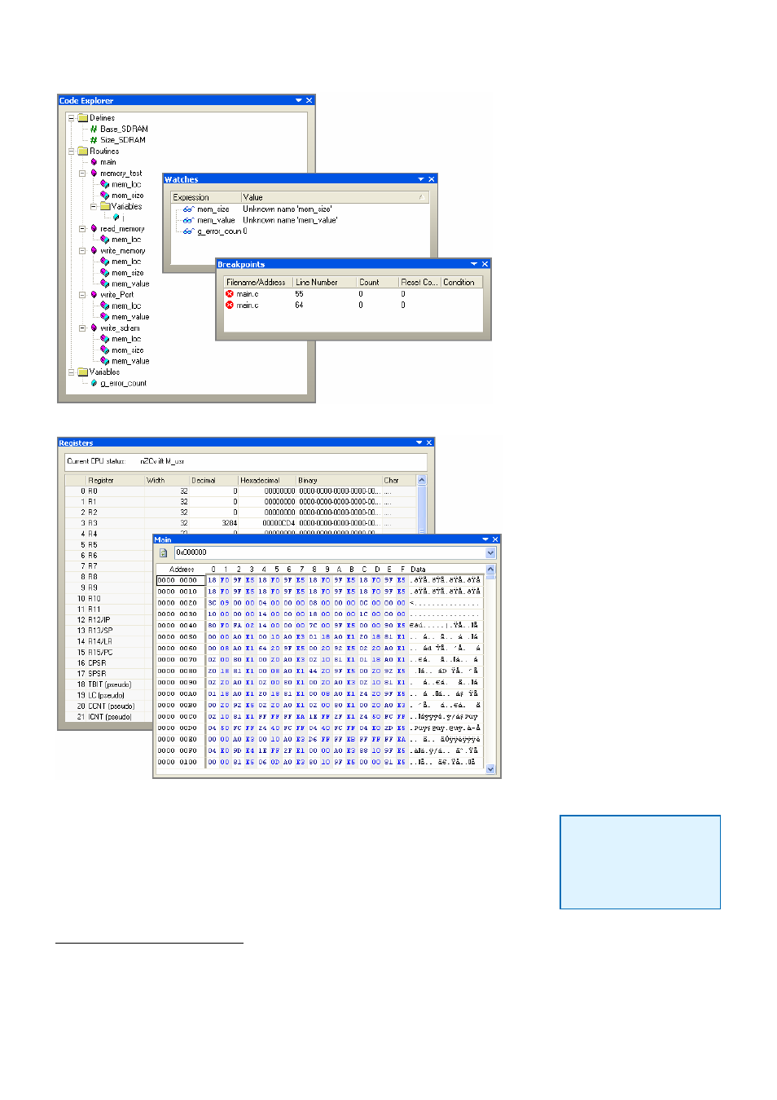Click the Binary column header in Registers
The image size is (777, 1100).
tap(339, 481)
